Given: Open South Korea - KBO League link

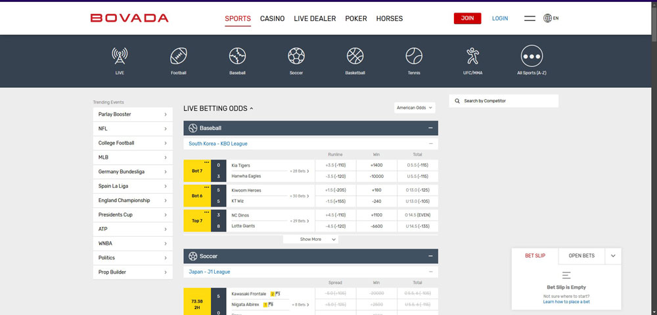Looking at the screenshot, I should click(x=218, y=144).
